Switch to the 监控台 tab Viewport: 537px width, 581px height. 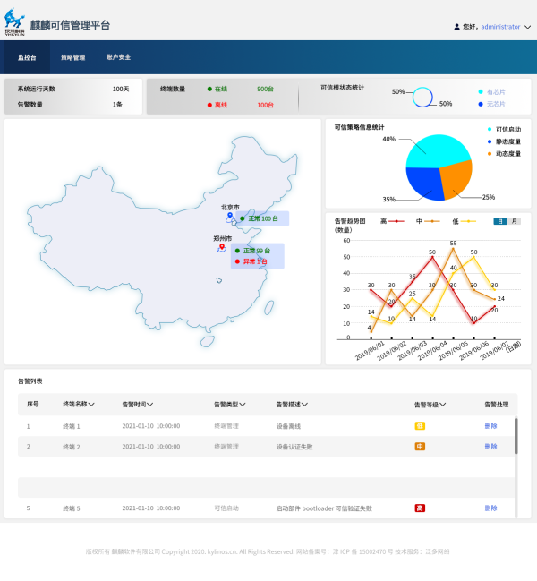[x=27, y=57]
